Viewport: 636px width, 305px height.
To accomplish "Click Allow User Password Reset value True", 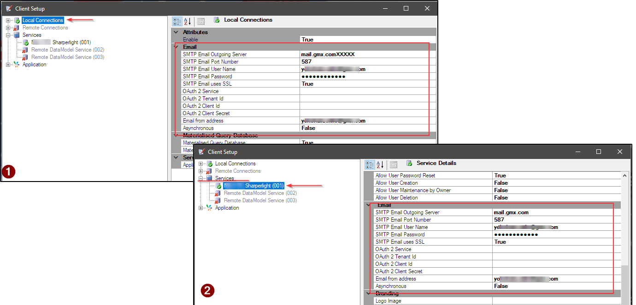I will (x=556, y=176).
